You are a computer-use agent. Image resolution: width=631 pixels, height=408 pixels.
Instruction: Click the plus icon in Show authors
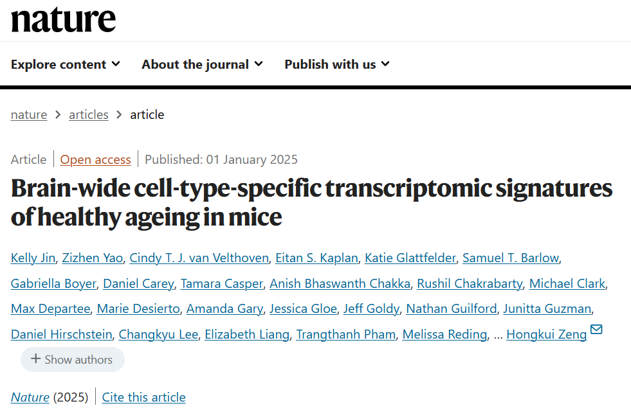coord(36,359)
